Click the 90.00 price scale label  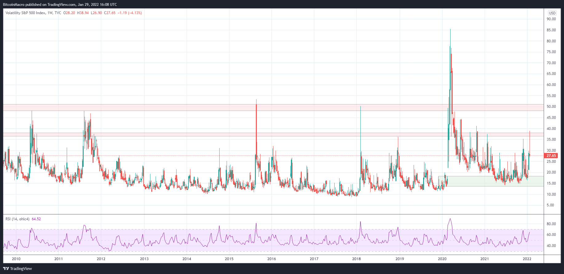pos(551,19)
